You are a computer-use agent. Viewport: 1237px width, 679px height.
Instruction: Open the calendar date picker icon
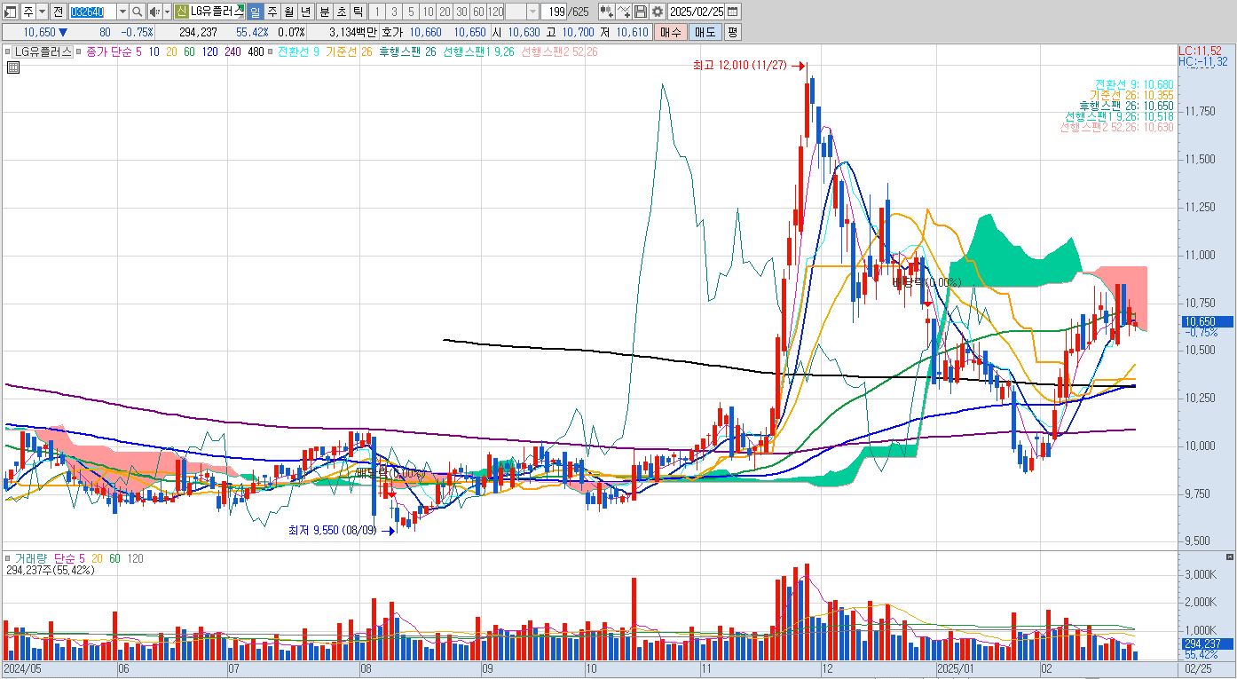point(733,12)
